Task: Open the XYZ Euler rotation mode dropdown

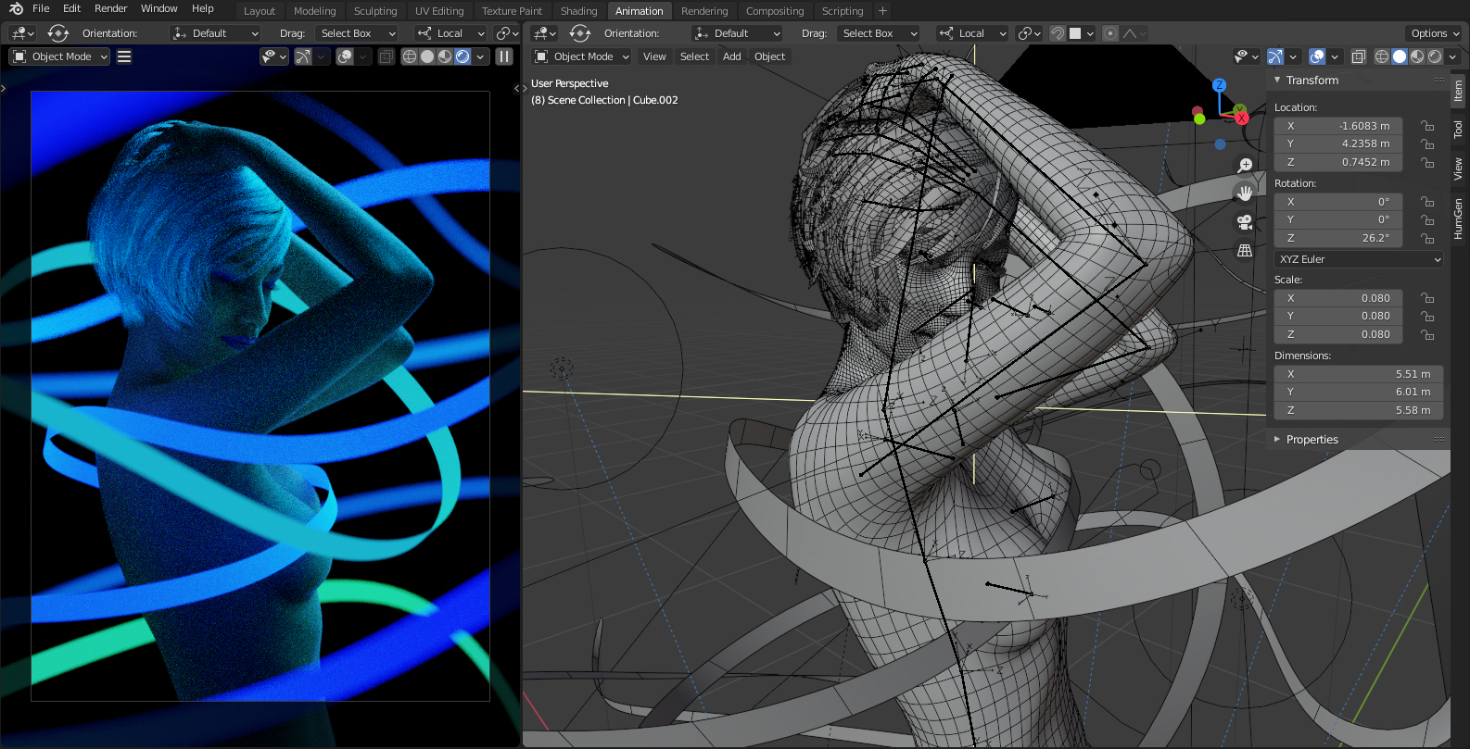Action: click(1359, 259)
